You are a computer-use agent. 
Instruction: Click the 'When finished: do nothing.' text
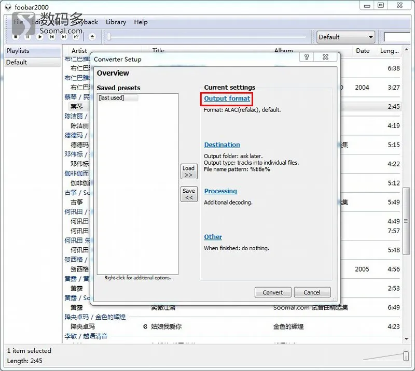click(237, 248)
